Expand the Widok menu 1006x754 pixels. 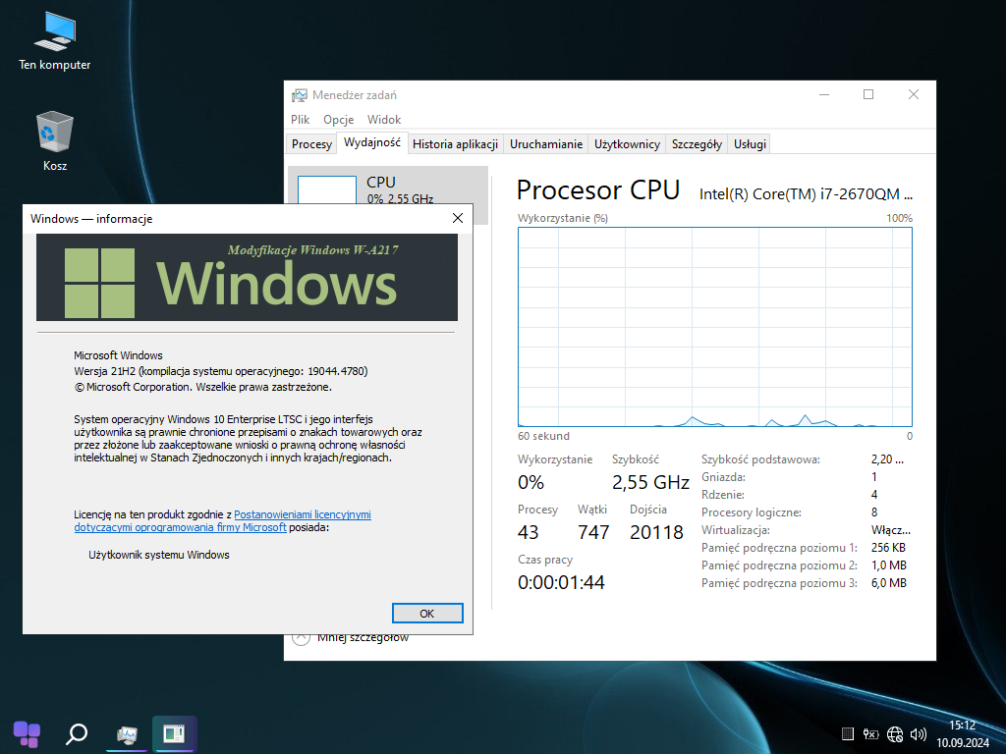point(384,120)
